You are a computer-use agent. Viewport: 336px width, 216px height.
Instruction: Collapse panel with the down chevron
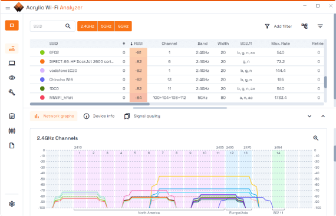309,116
